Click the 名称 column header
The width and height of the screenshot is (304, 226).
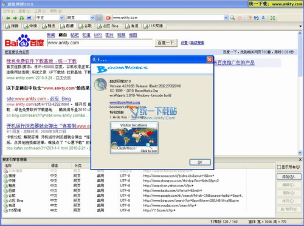[26, 166]
